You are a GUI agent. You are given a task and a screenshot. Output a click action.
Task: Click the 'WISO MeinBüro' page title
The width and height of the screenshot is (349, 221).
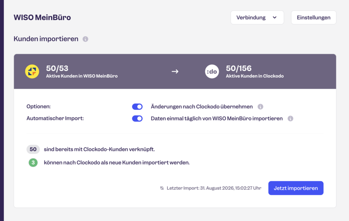[42, 17]
